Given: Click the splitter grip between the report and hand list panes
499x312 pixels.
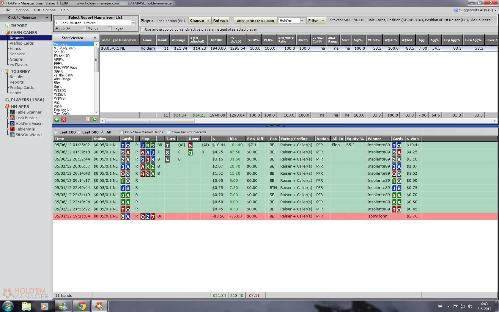Looking at the screenshot, I should coord(275,126).
